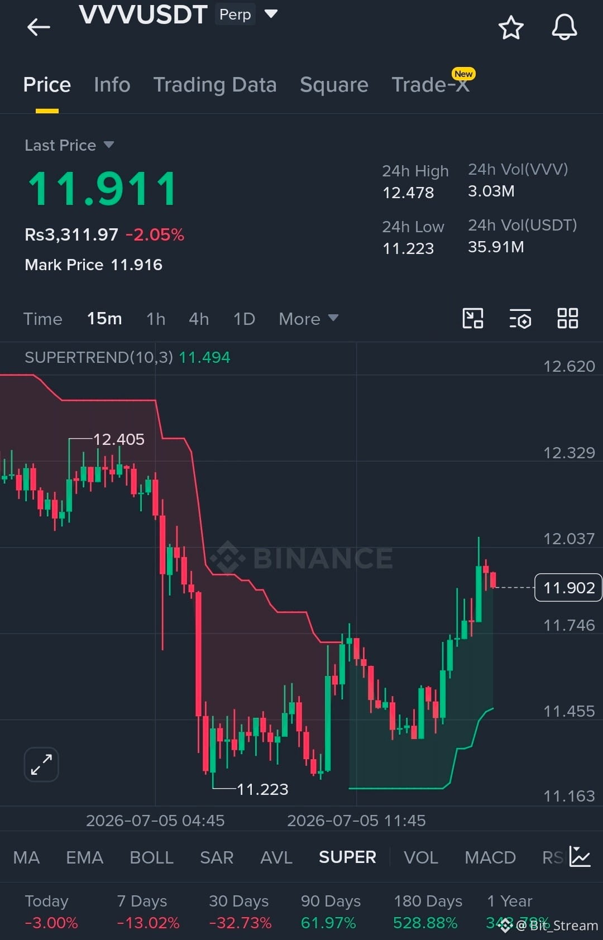Open price alerts bell icon
This screenshot has height=940, width=603.
[564, 27]
